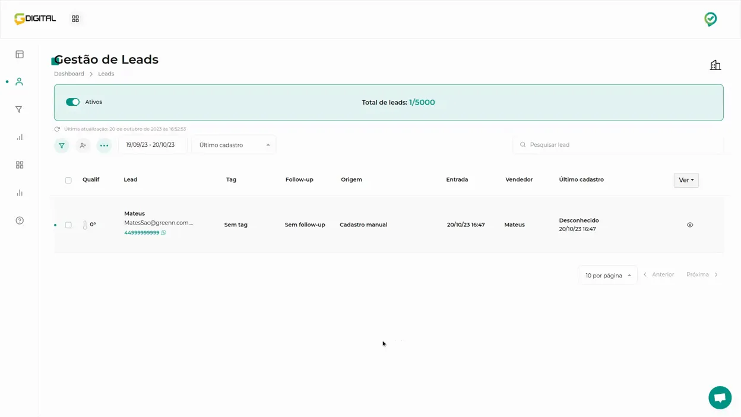Click the MatesSac@greenn.com email text

click(x=159, y=223)
